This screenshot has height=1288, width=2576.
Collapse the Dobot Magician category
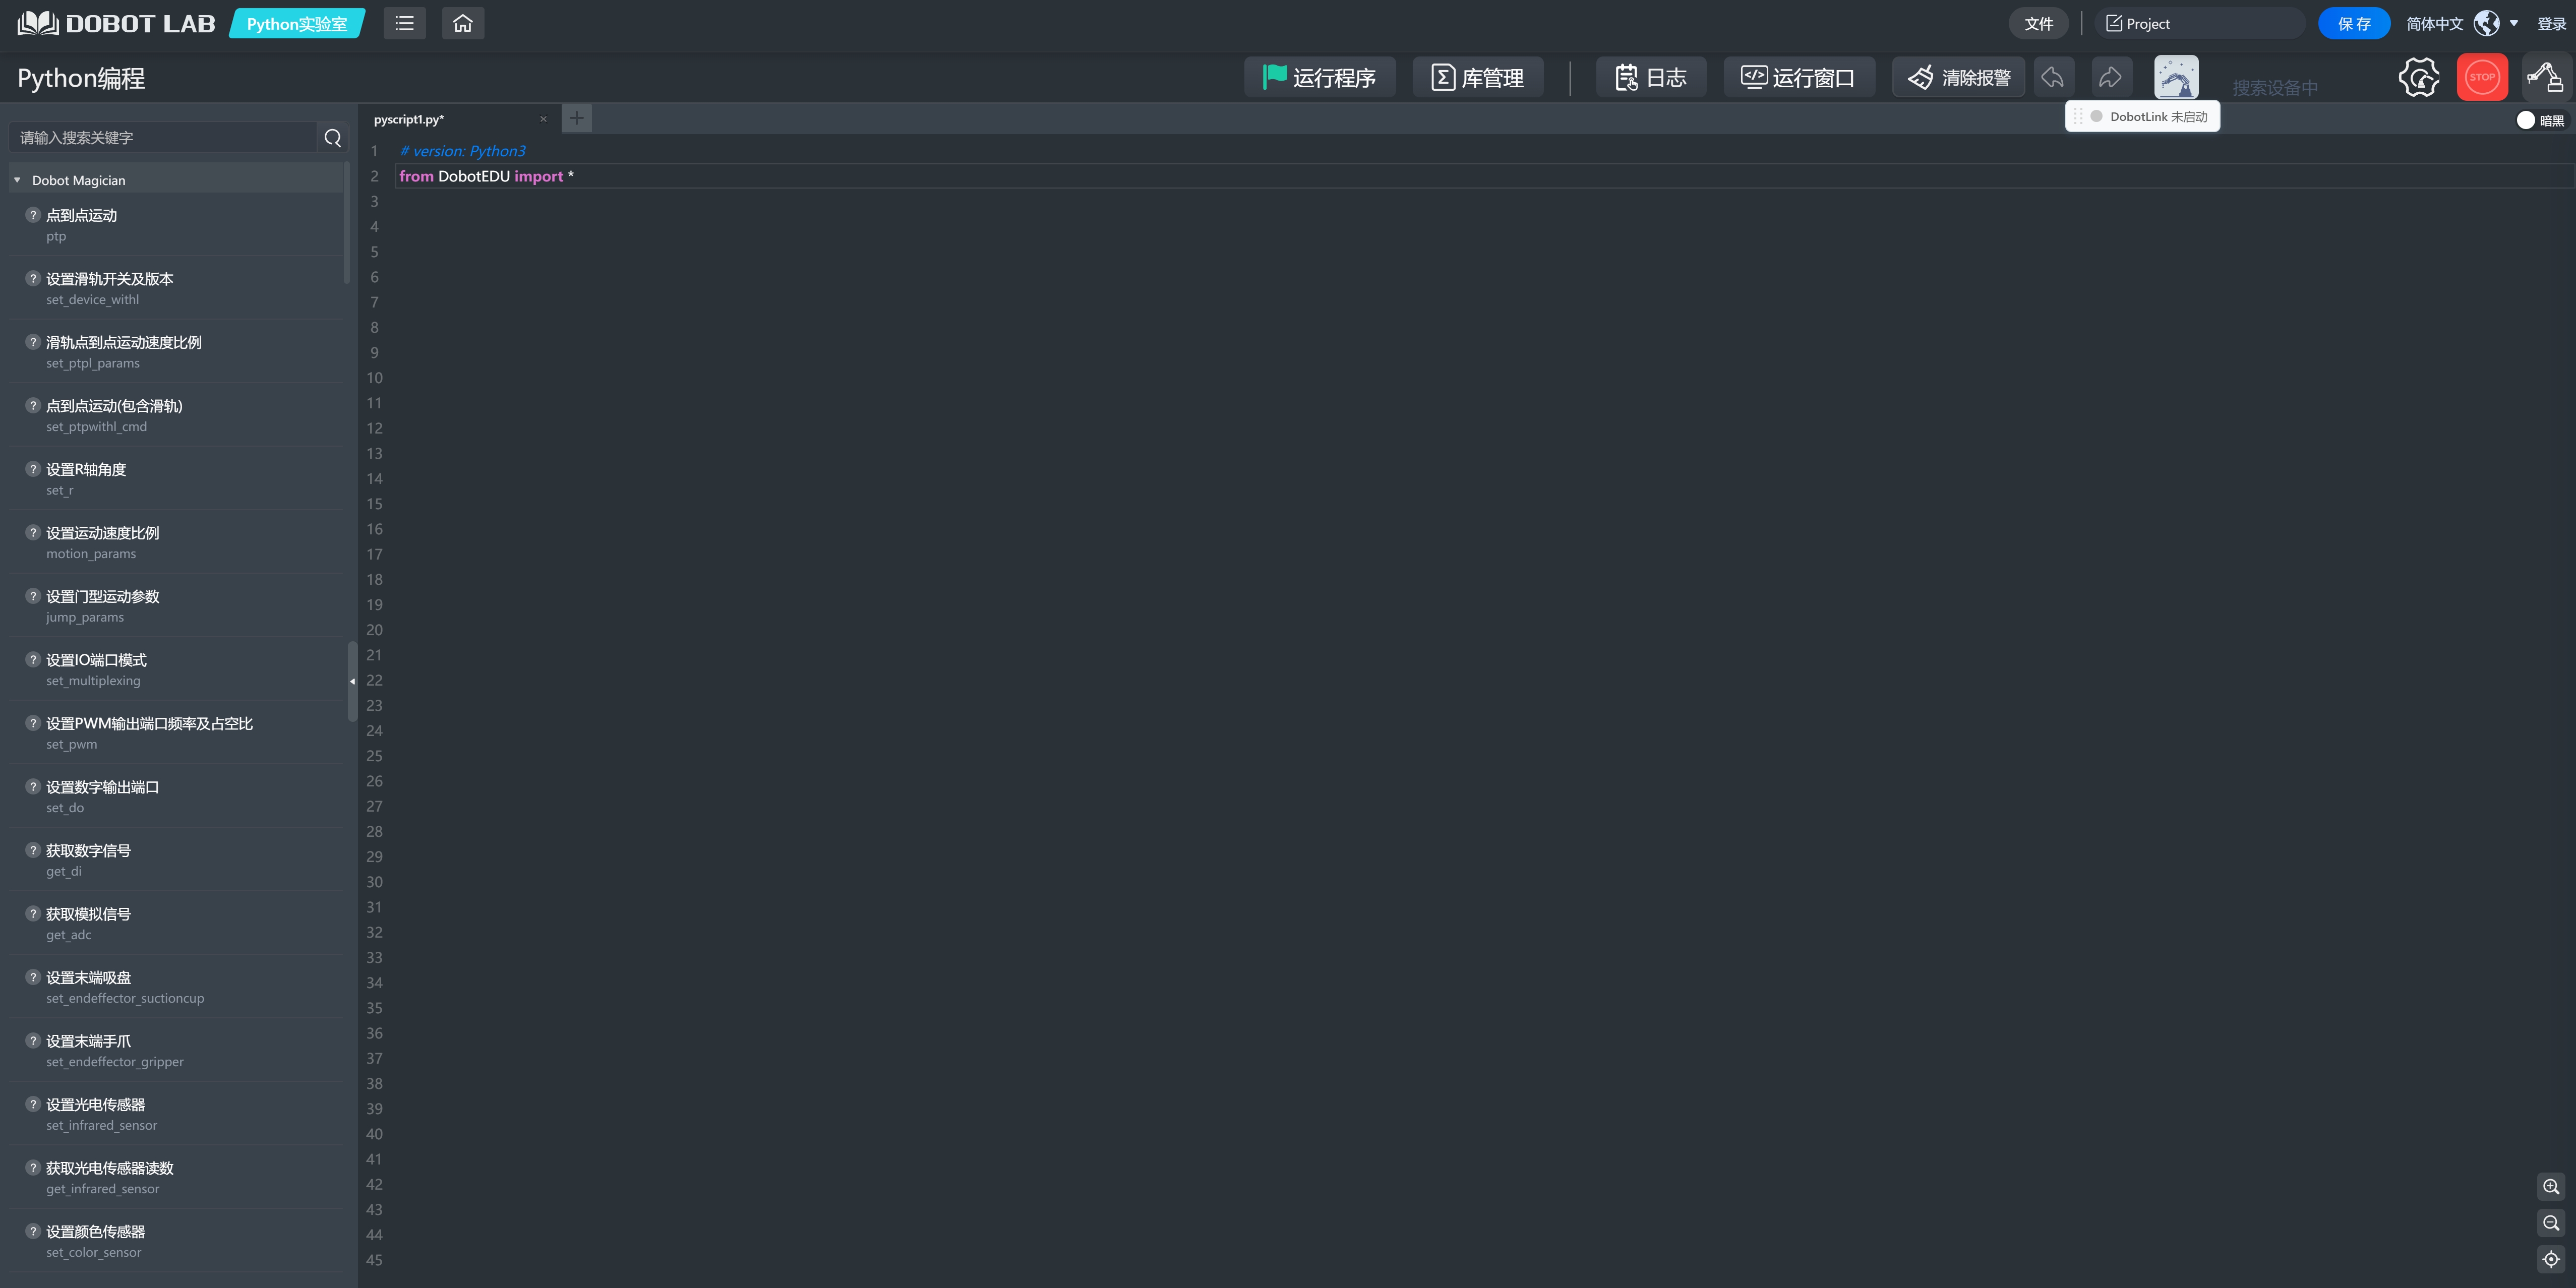[x=17, y=180]
